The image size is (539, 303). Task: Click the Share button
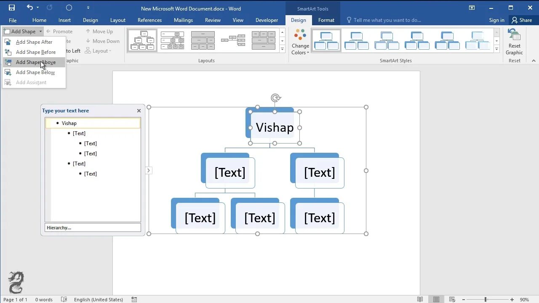pos(522,20)
